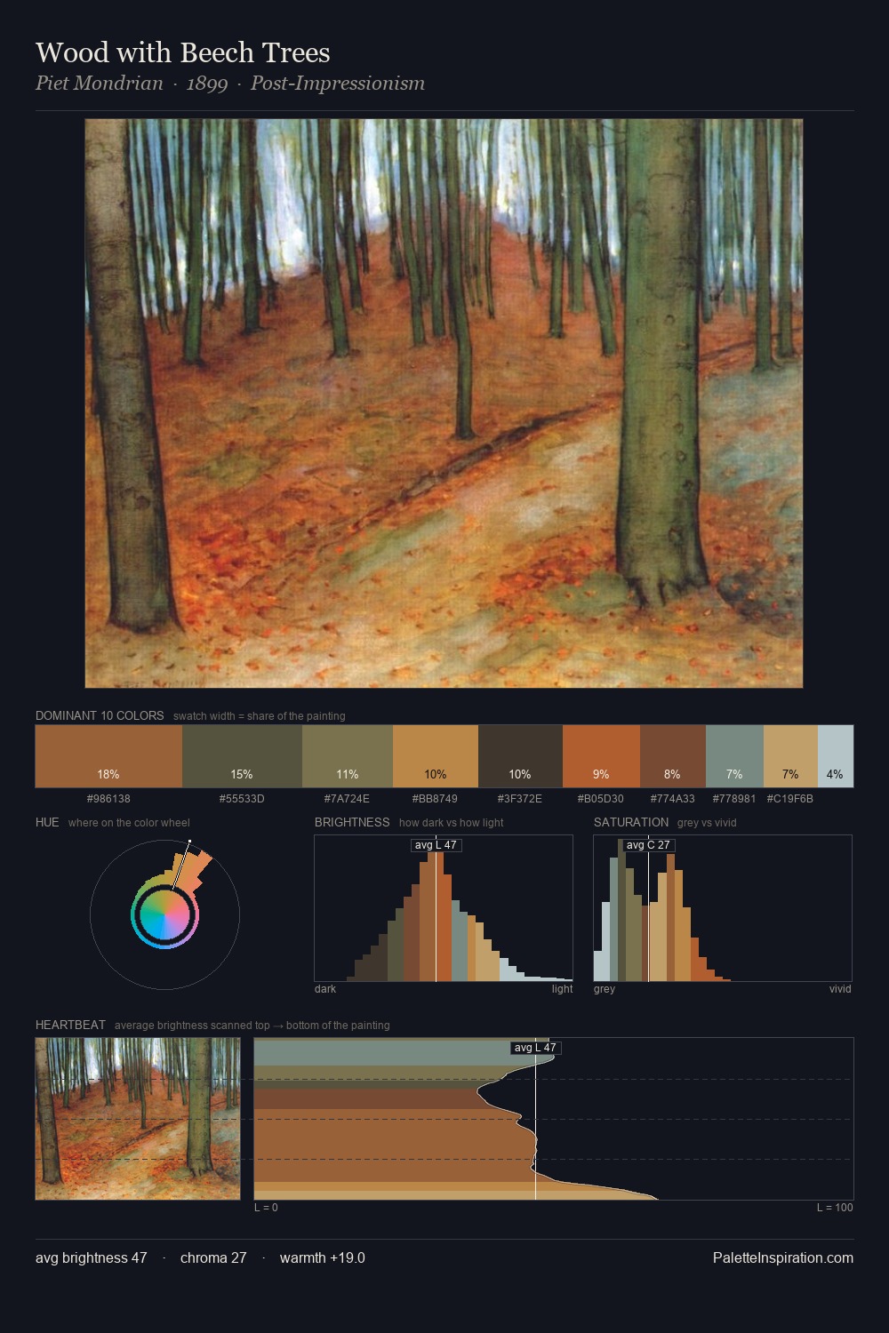Open the main Wood with Beech Trees painting

click(444, 403)
